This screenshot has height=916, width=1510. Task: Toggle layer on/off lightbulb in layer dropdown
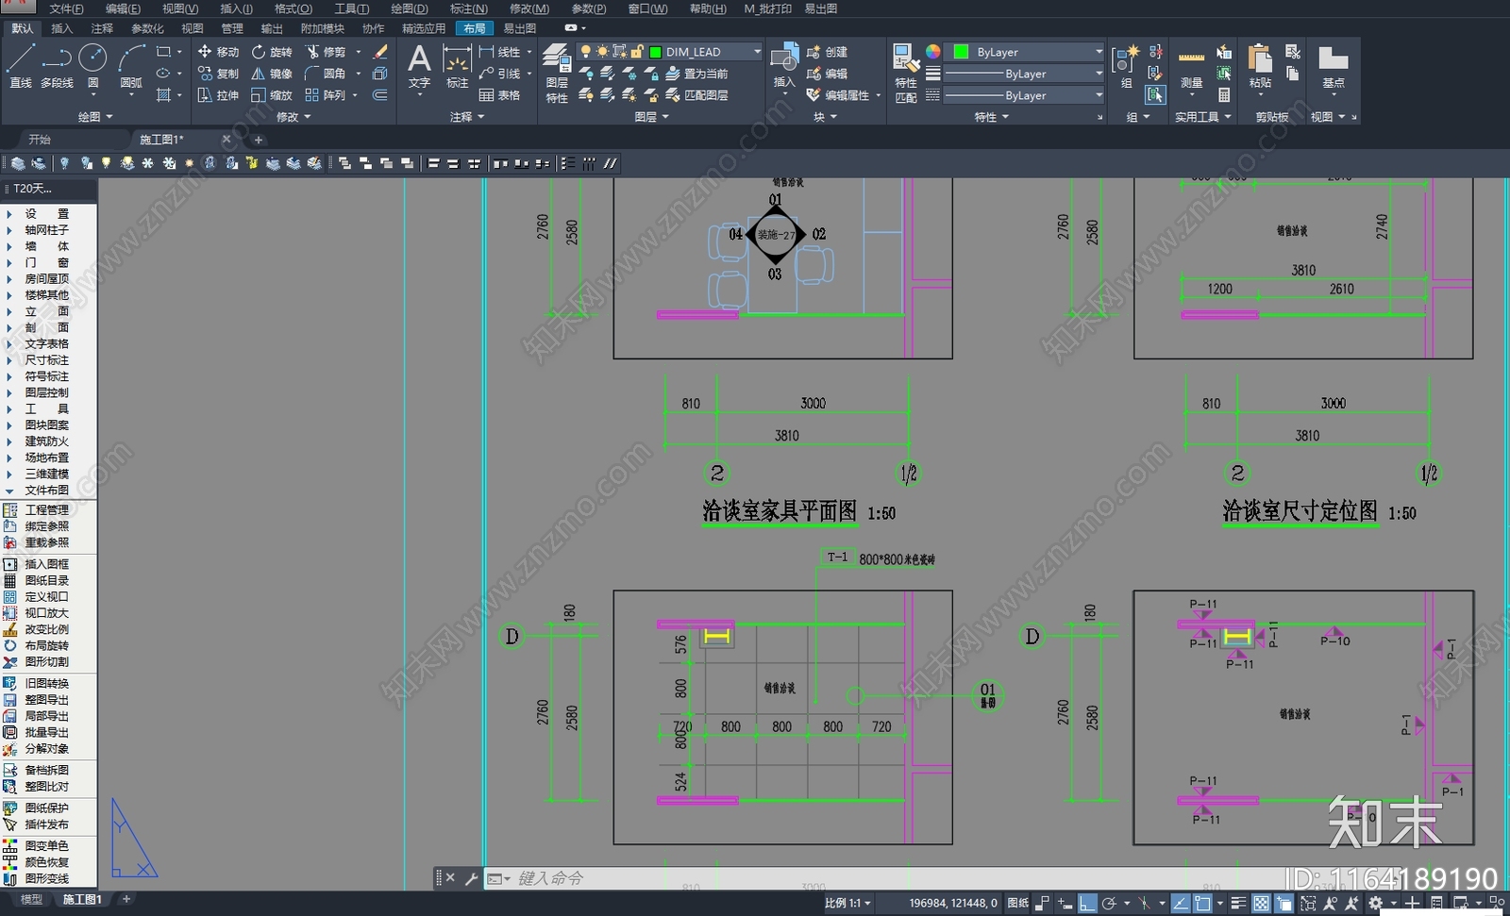(586, 52)
